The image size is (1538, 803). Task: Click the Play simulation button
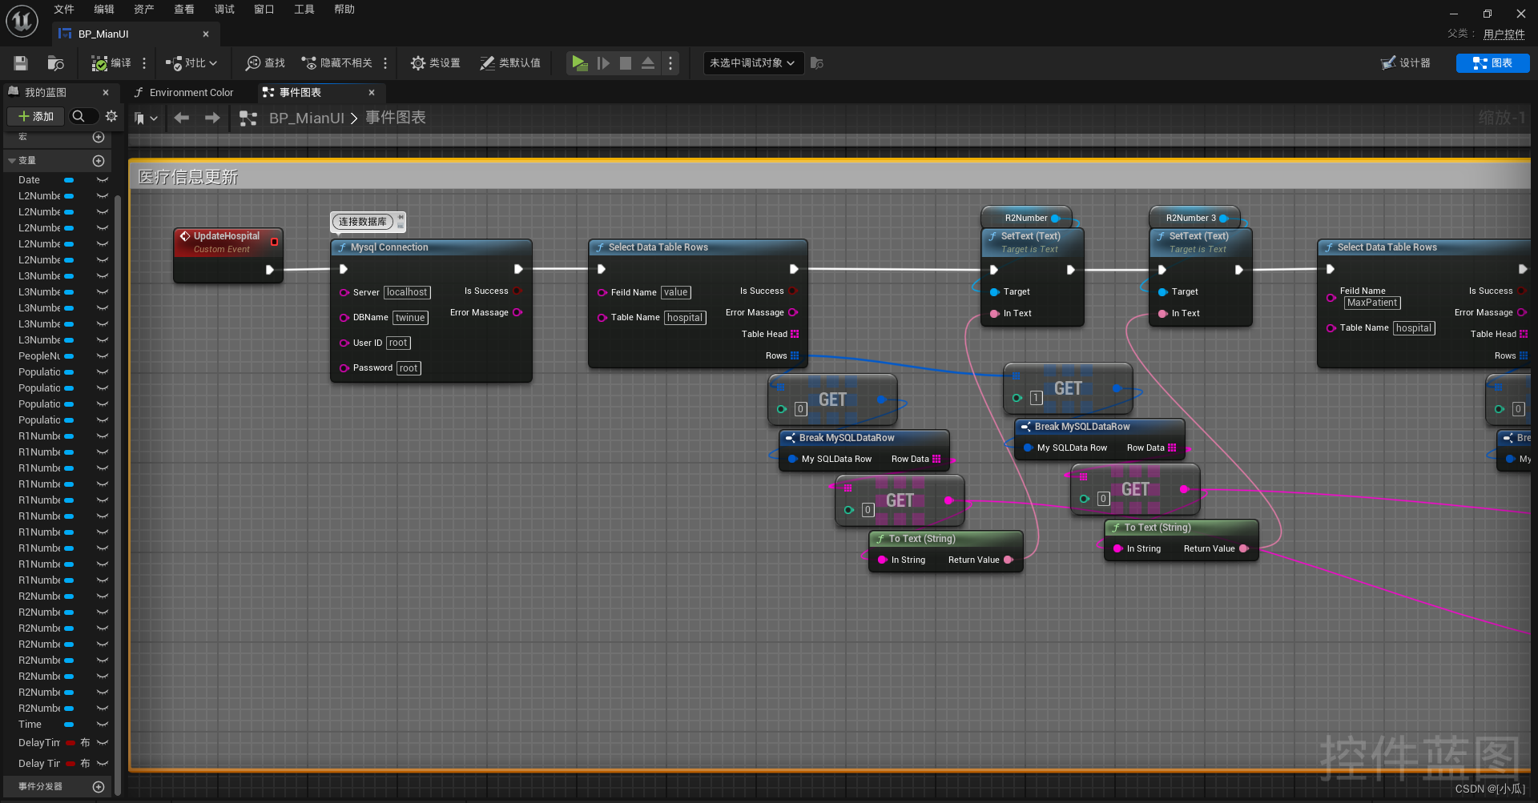579,63
